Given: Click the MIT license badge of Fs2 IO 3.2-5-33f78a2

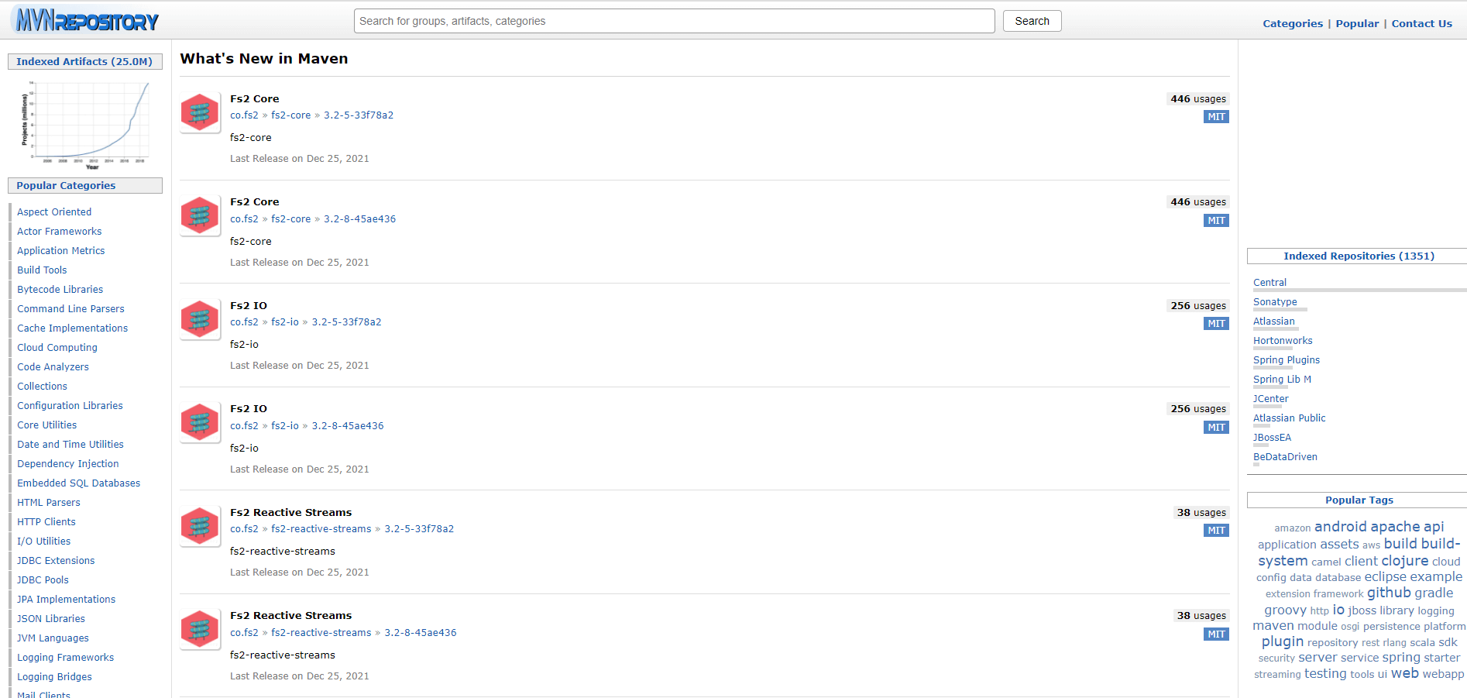Looking at the screenshot, I should pos(1216,323).
